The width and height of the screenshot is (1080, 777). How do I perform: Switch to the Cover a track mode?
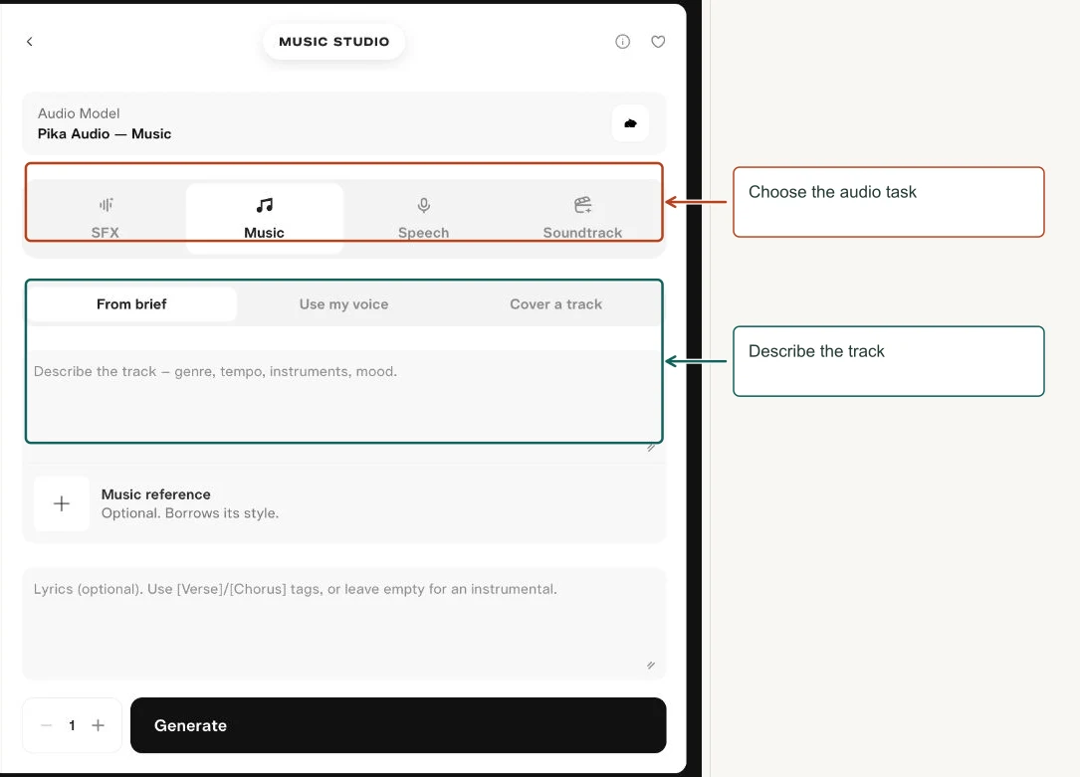(555, 304)
